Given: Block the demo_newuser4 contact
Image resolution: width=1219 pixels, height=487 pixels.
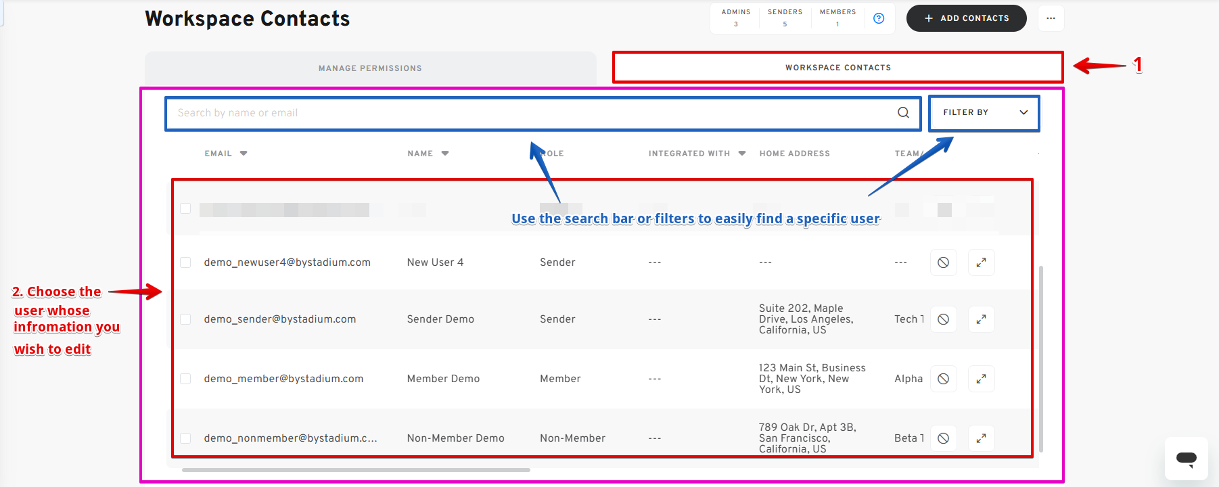Looking at the screenshot, I should pos(943,262).
